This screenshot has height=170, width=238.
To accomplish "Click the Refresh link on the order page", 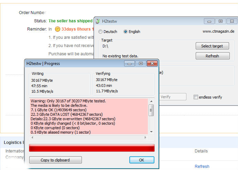I will click(202, 166).
